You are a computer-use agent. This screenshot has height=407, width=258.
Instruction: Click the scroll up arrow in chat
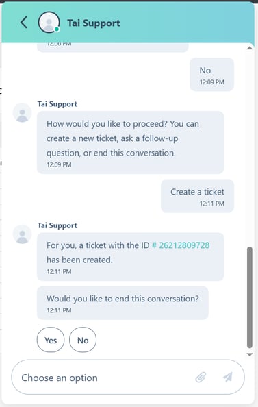pos(249,48)
